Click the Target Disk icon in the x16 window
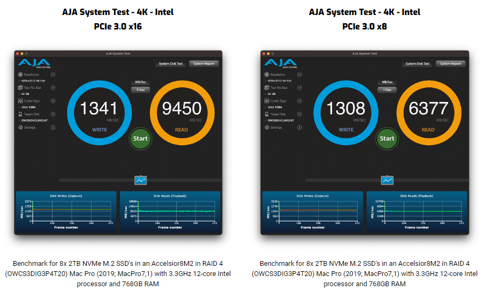483x298 pixels. (x=20, y=114)
